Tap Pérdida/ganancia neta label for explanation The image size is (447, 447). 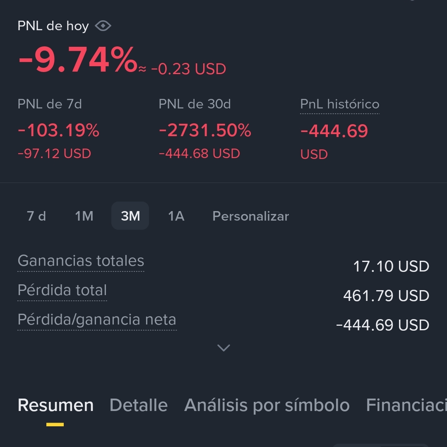[97, 320]
